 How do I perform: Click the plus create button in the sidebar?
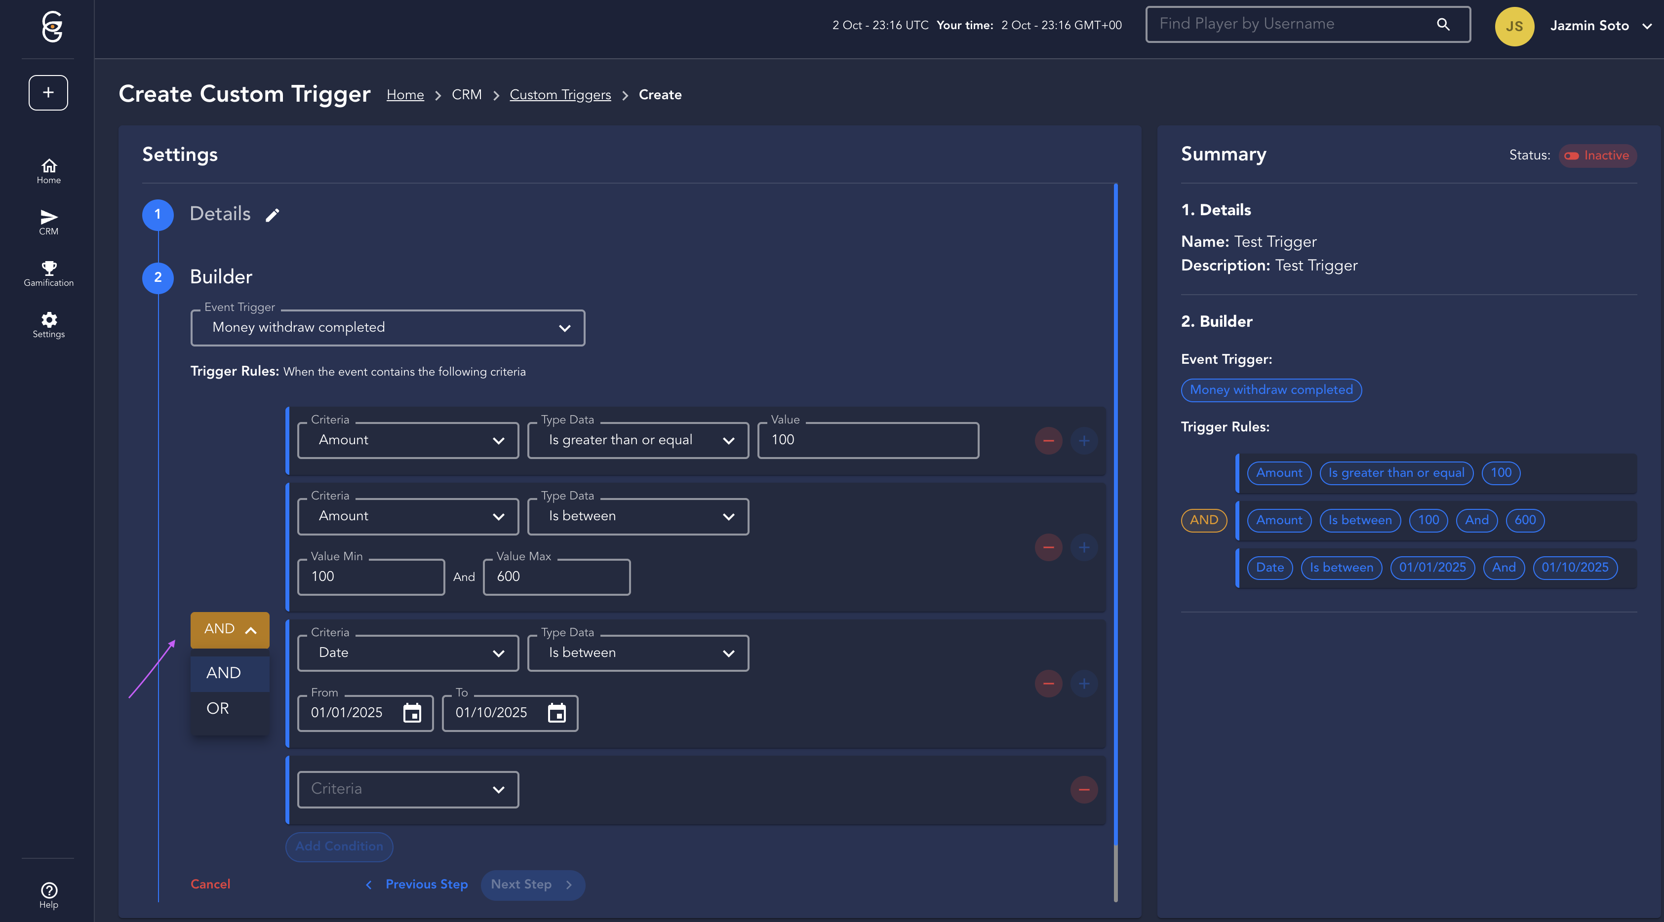[x=48, y=92]
